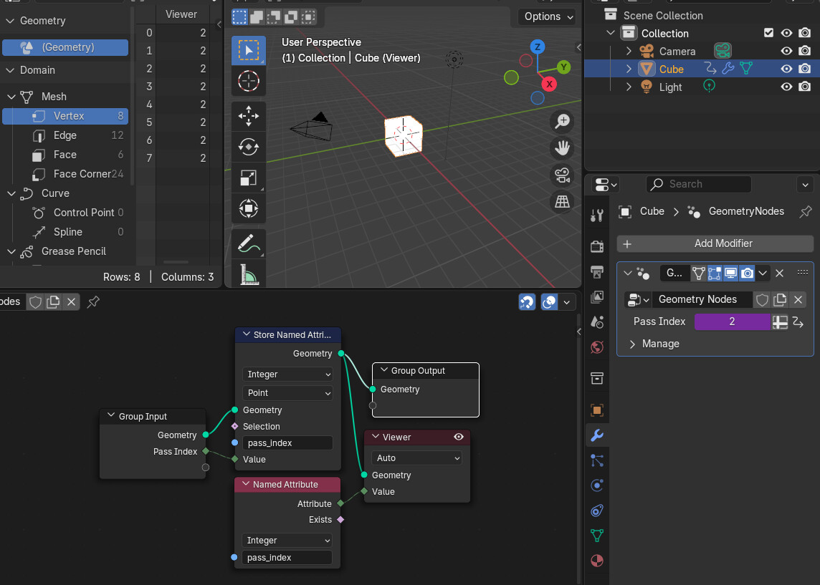Open Integer dropdown in Named Attribute node
820x585 pixels.
(287, 541)
